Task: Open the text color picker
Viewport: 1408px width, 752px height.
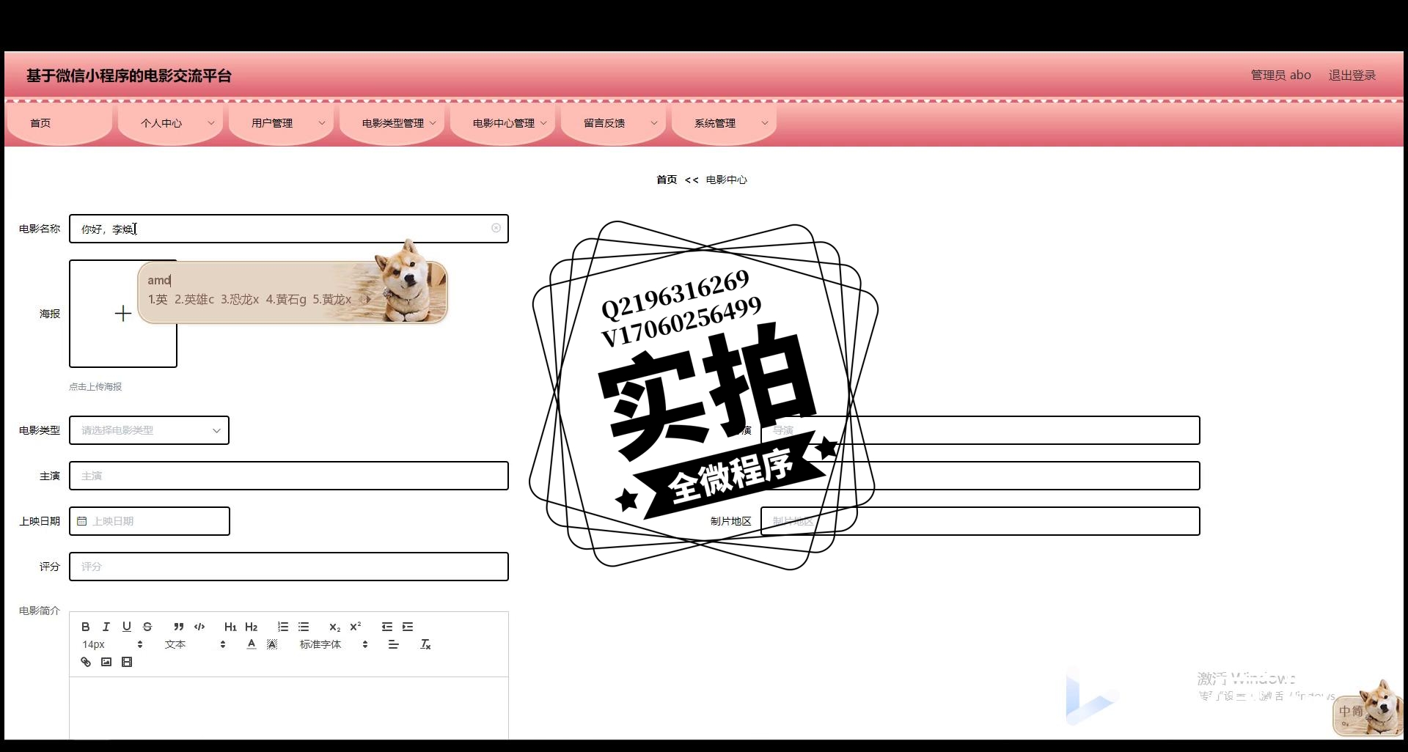Action: tap(252, 644)
